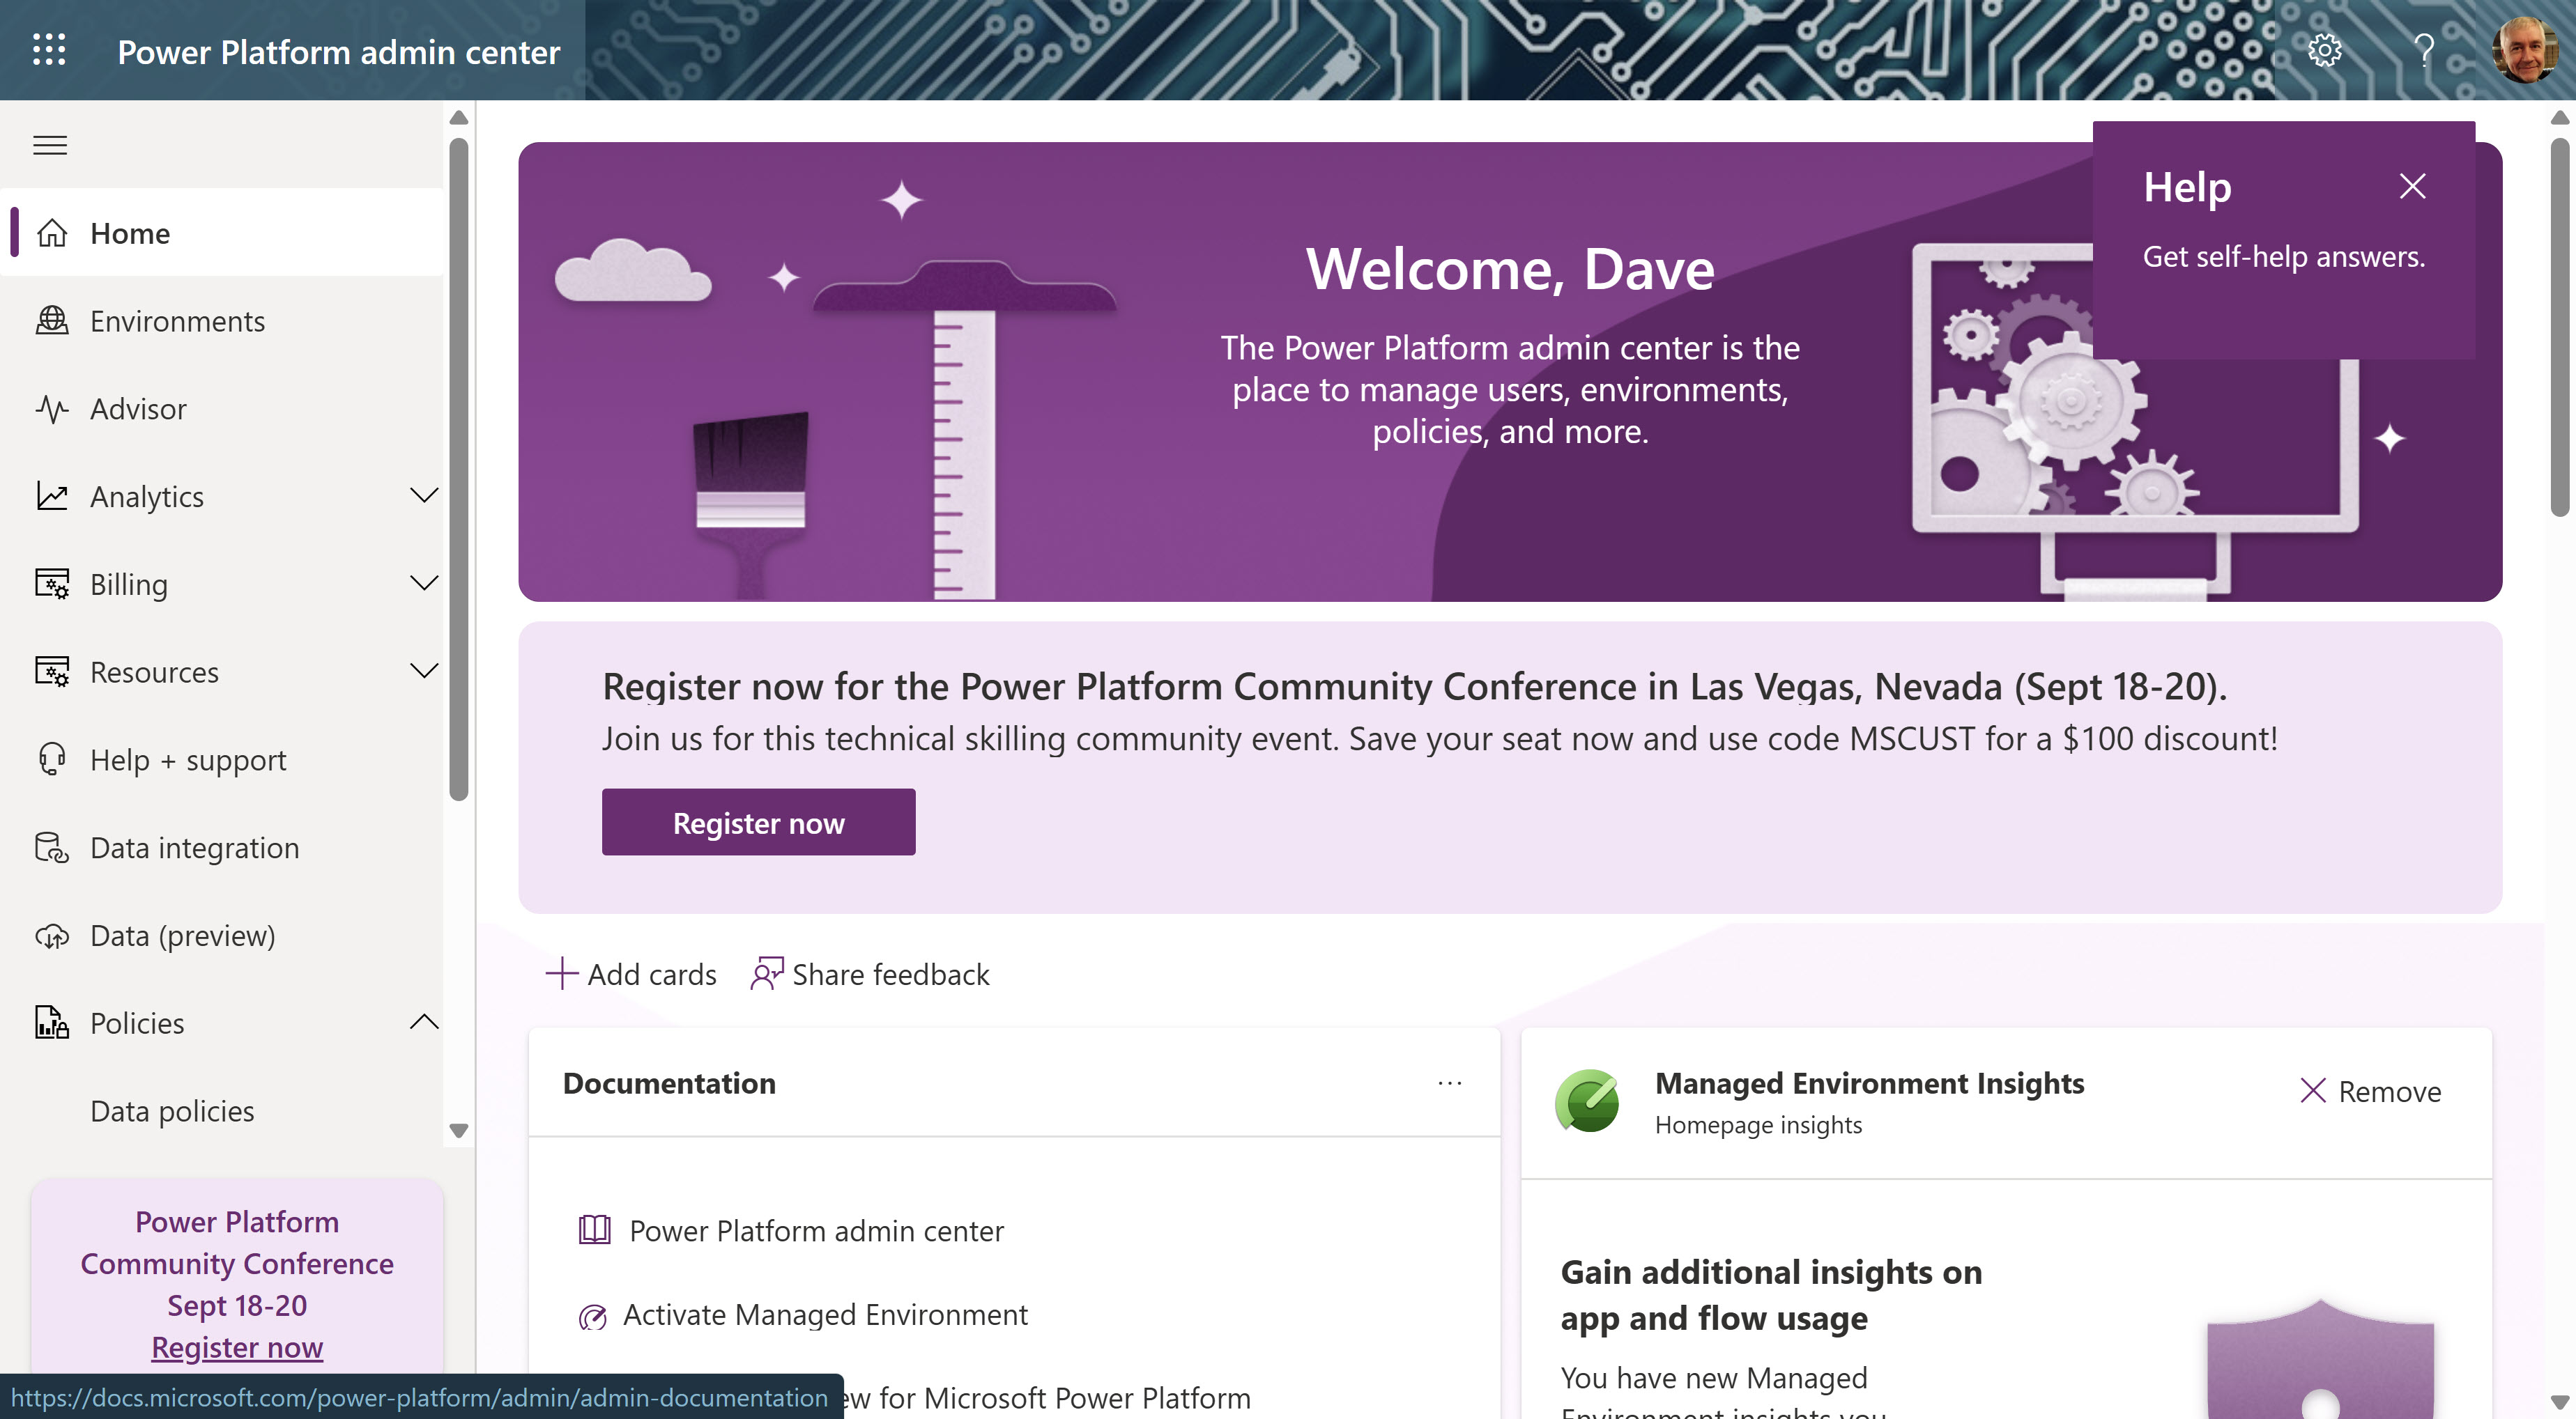Click the Power Platform Community Conference sidebar text
The image size is (2576, 1419).
237,1263
